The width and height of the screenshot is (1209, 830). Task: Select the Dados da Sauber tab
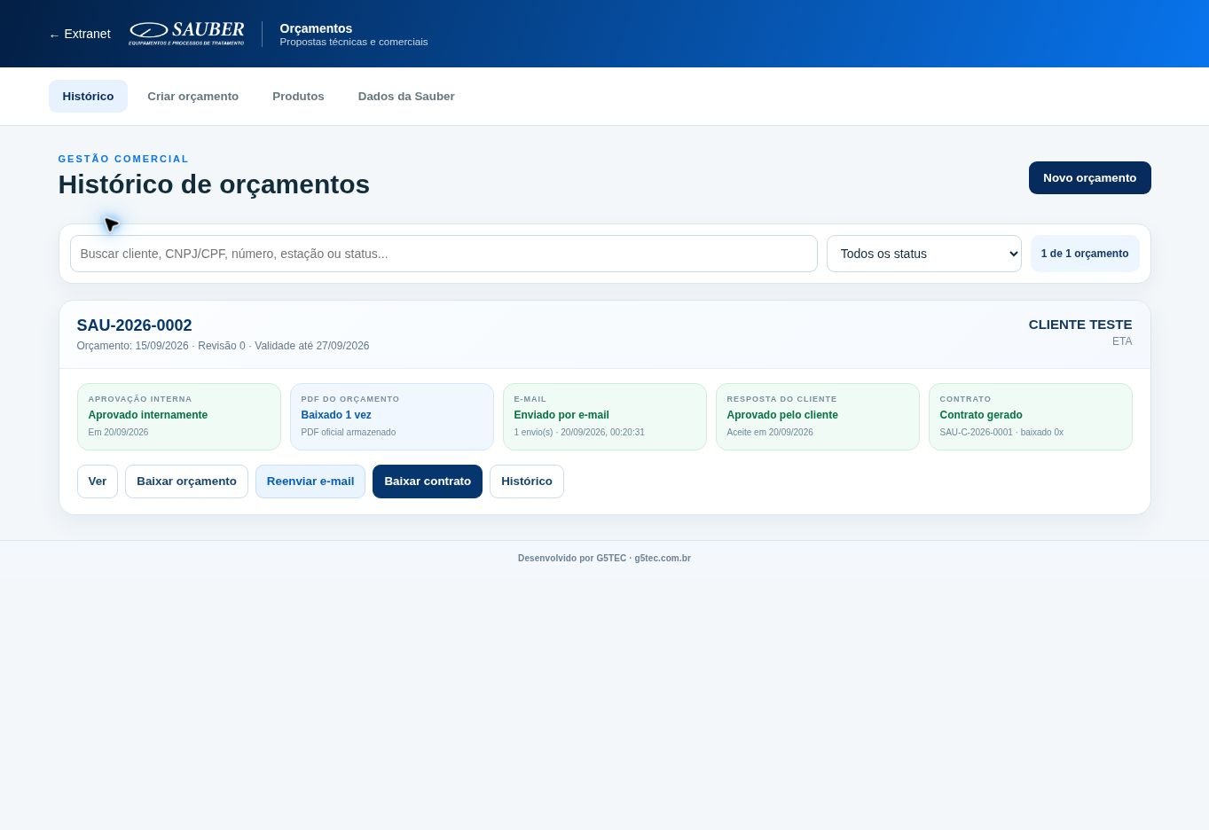(x=406, y=97)
